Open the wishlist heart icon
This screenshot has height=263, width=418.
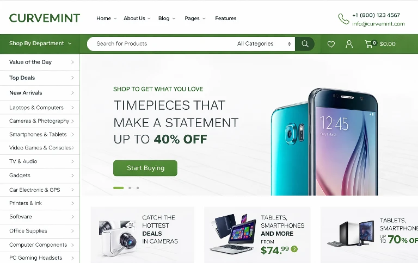(x=331, y=44)
